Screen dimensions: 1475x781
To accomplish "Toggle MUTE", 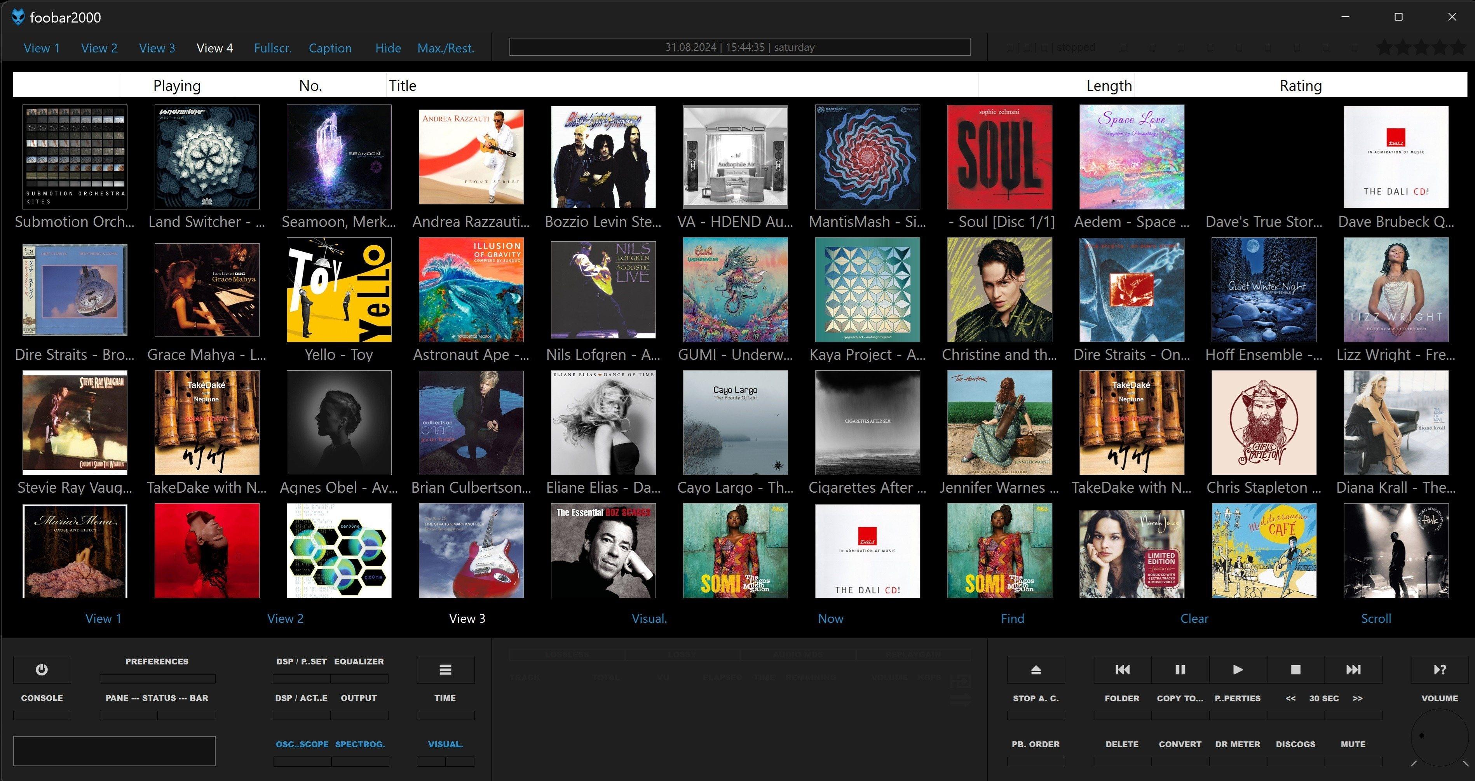I will [x=1353, y=744].
